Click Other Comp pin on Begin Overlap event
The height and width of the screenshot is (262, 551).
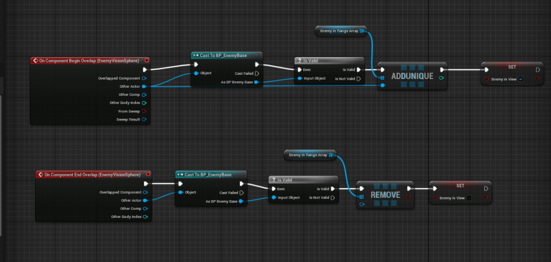pos(144,95)
